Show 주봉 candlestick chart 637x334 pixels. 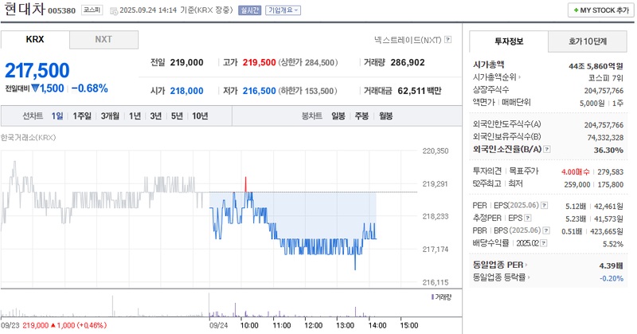coord(361,116)
